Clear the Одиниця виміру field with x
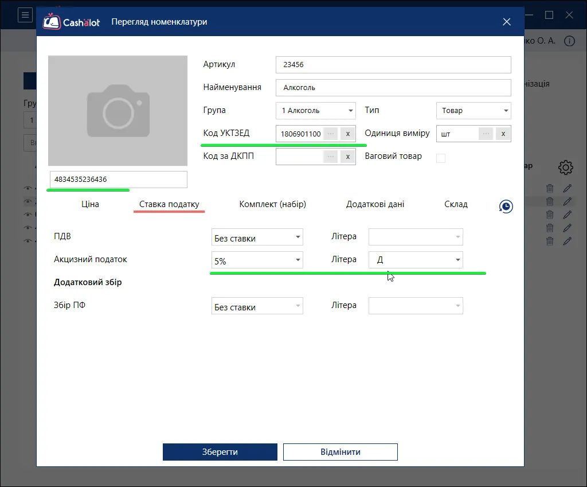Viewport: 587px width, 487px height. pyautogui.click(x=503, y=134)
